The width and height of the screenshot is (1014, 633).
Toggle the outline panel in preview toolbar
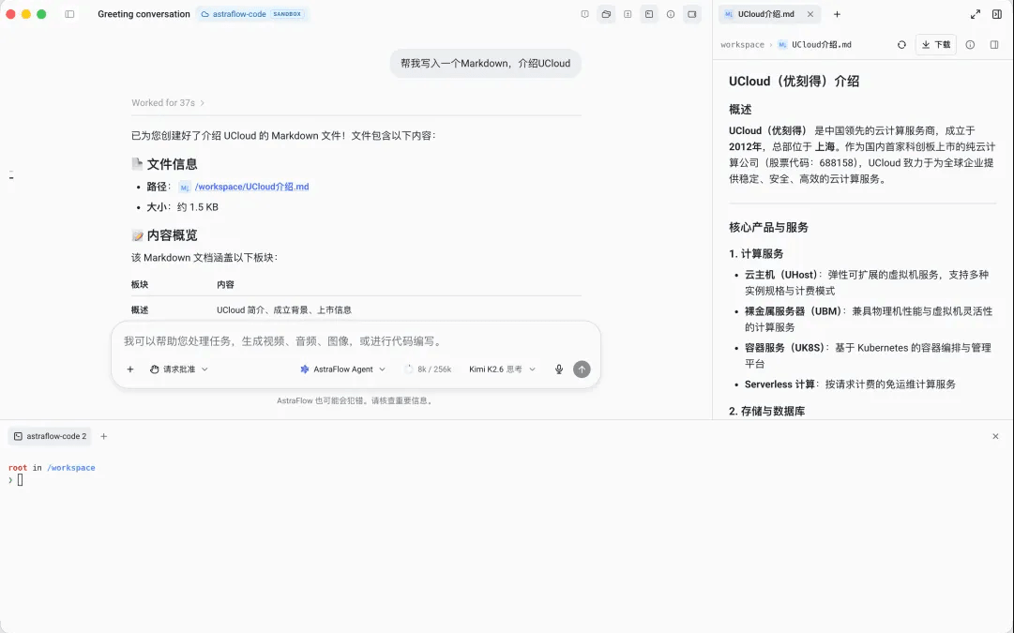994,45
